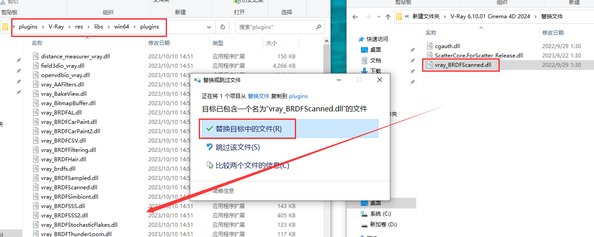
Task: Select vray_brdfs.dll file icon
Action: point(36,168)
